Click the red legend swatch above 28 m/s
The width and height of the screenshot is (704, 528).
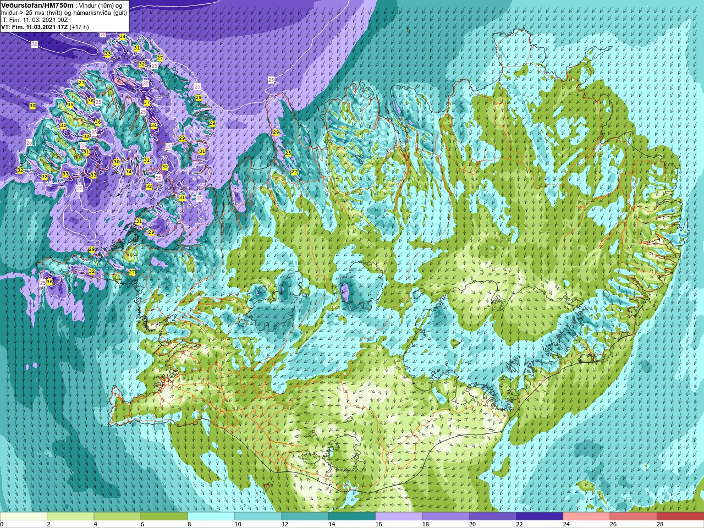point(680,516)
